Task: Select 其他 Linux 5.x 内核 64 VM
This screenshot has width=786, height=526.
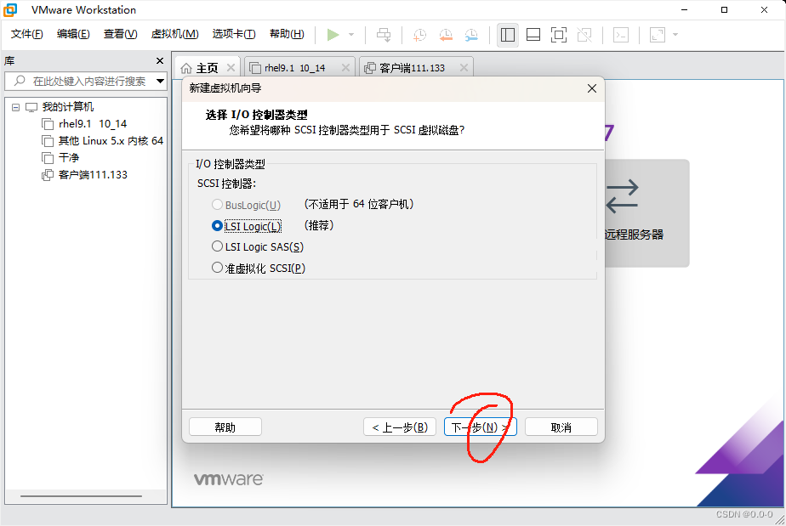Action: click(x=111, y=141)
